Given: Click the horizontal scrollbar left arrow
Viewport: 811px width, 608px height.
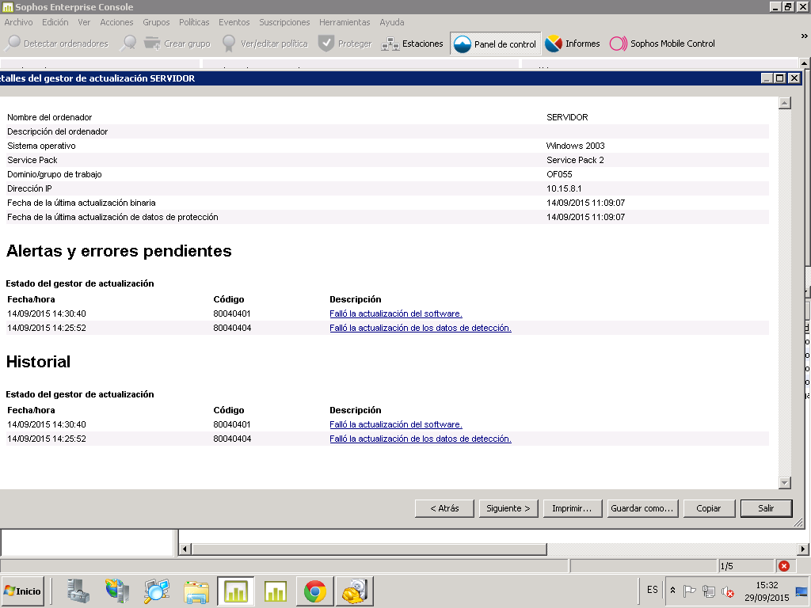Looking at the screenshot, I should (x=185, y=549).
